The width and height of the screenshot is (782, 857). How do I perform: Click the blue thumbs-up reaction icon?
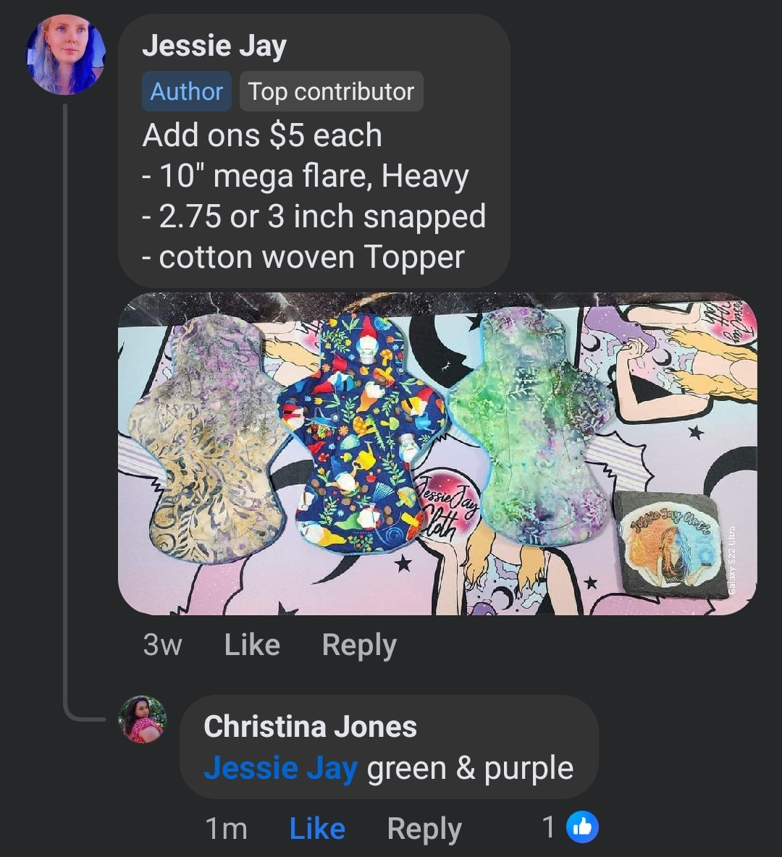coord(583,827)
